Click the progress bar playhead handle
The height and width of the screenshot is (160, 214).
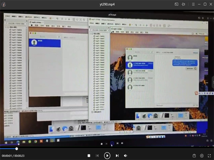tap(16, 149)
